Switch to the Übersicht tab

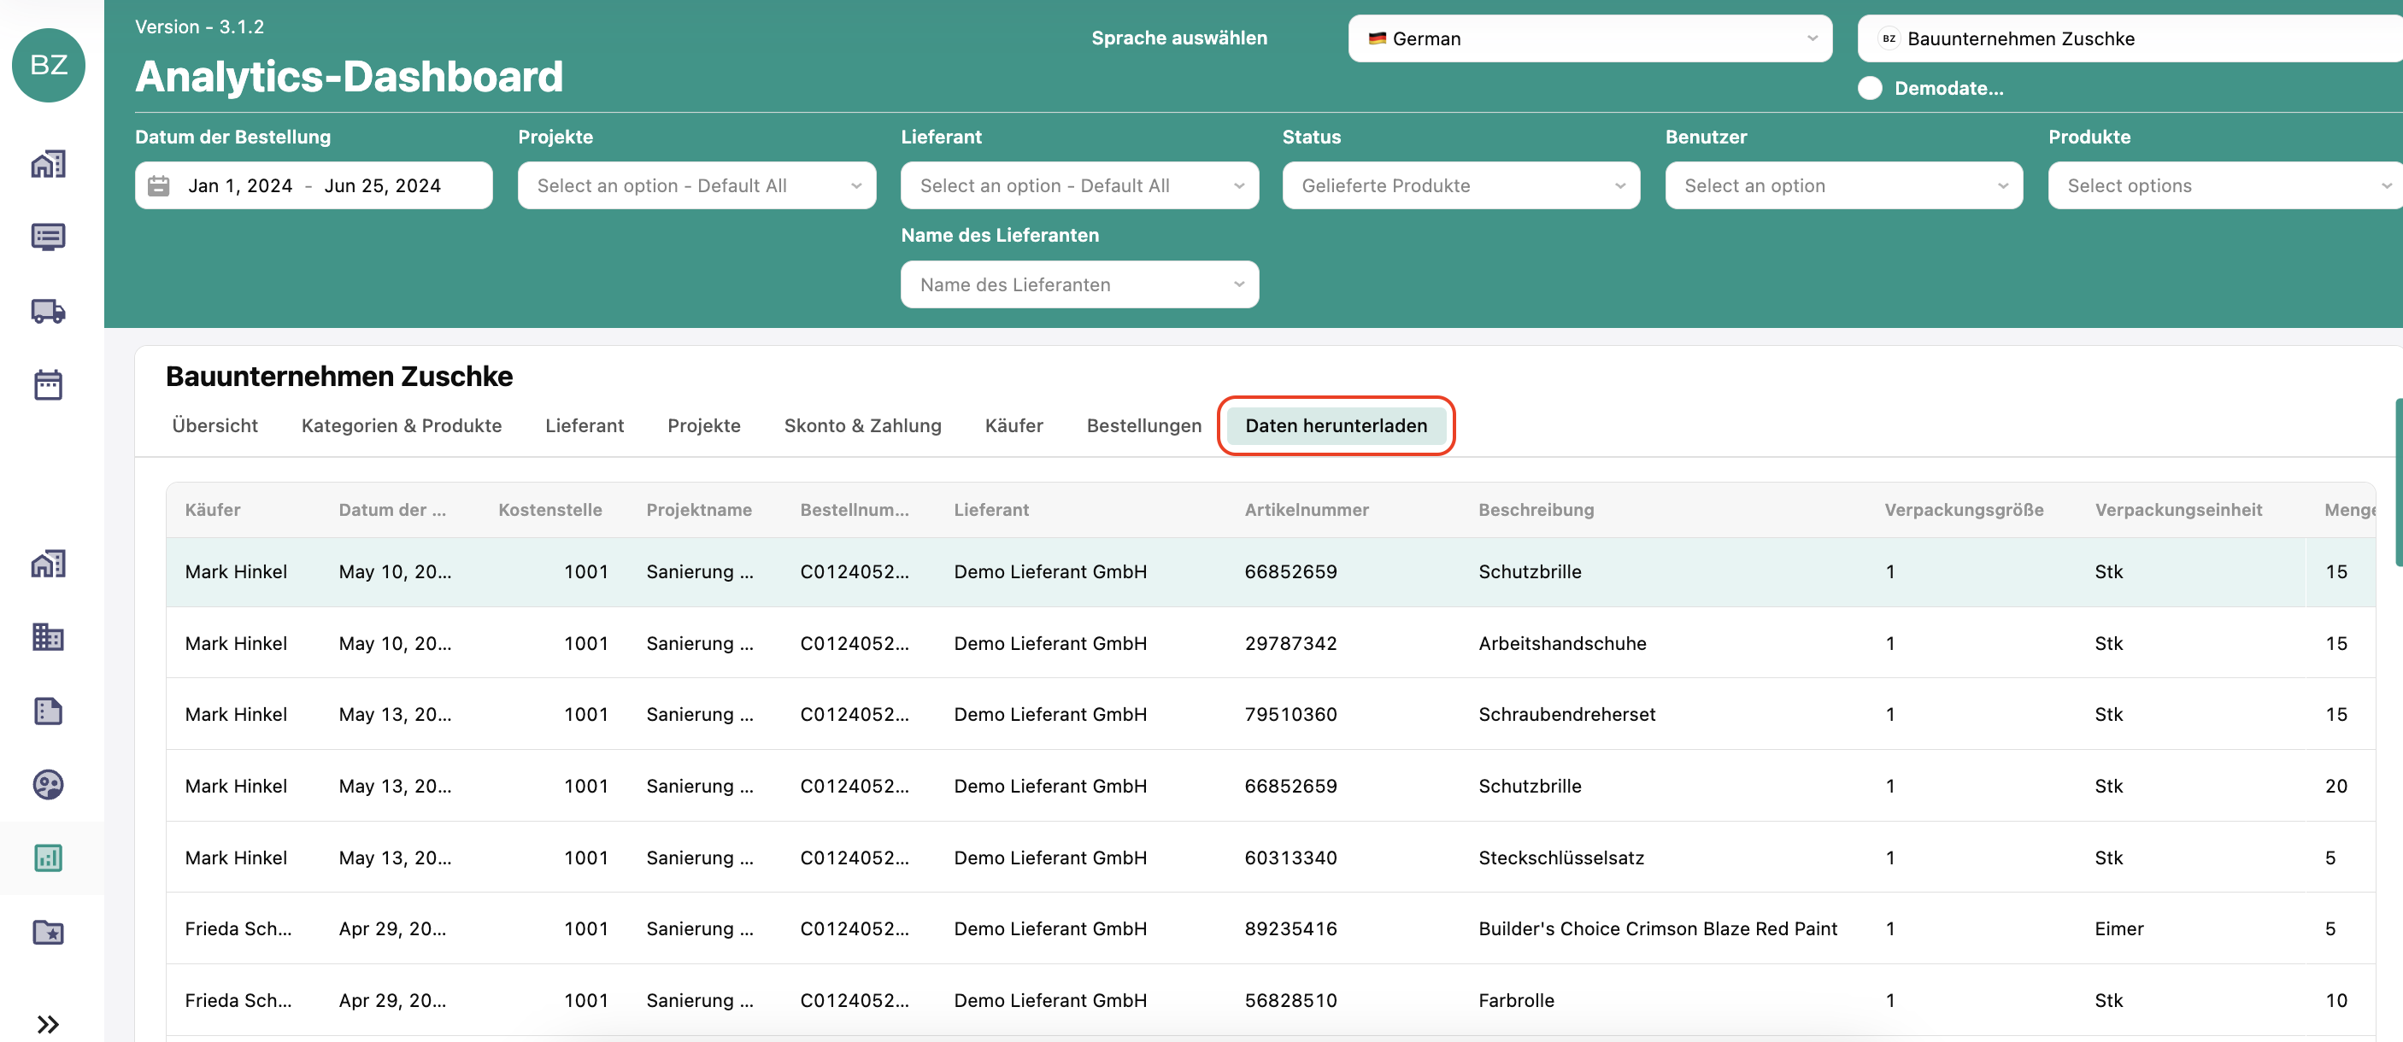[214, 426]
